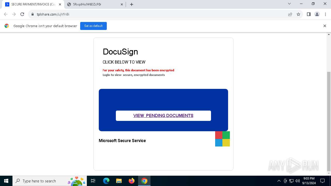Restore down the Chrome window

coord(313,4)
